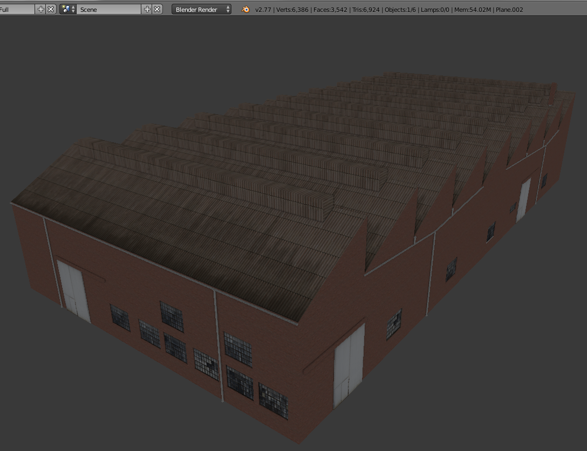Click the Tris count in stats bar
Viewport: 587px width, 451px height.
point(366,10)
